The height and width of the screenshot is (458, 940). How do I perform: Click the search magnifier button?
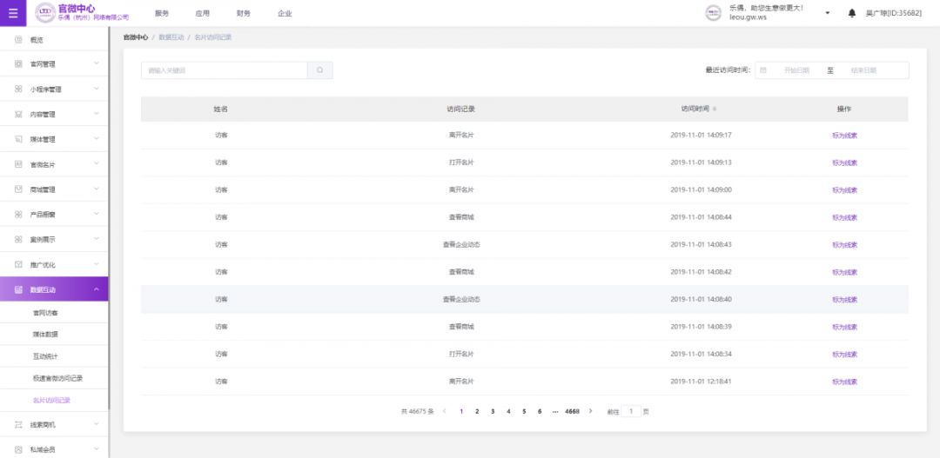point(319,70)
